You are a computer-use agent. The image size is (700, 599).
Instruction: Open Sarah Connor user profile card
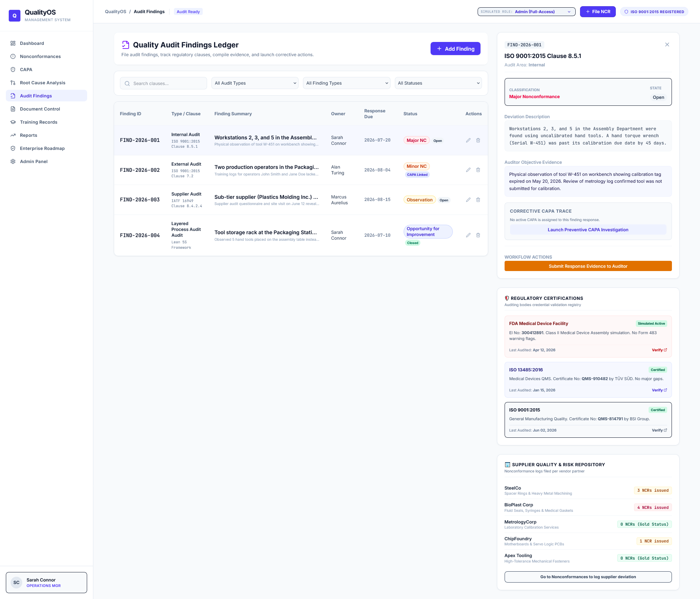coord(46,582)
